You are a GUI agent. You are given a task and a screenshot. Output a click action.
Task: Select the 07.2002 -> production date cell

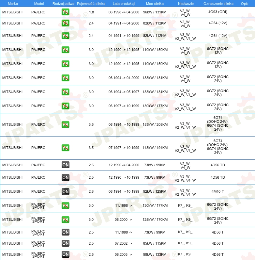pos(123,243)
